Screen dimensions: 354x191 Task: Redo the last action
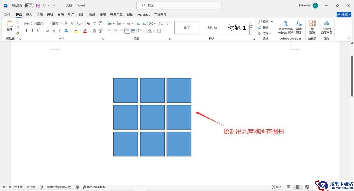53,6
